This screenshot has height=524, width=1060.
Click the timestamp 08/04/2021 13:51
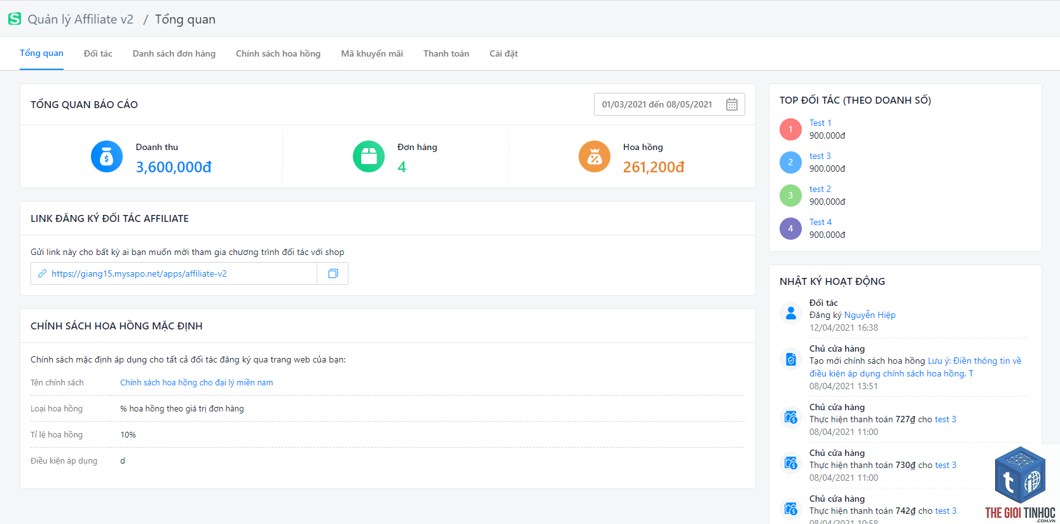click(844, 386)
